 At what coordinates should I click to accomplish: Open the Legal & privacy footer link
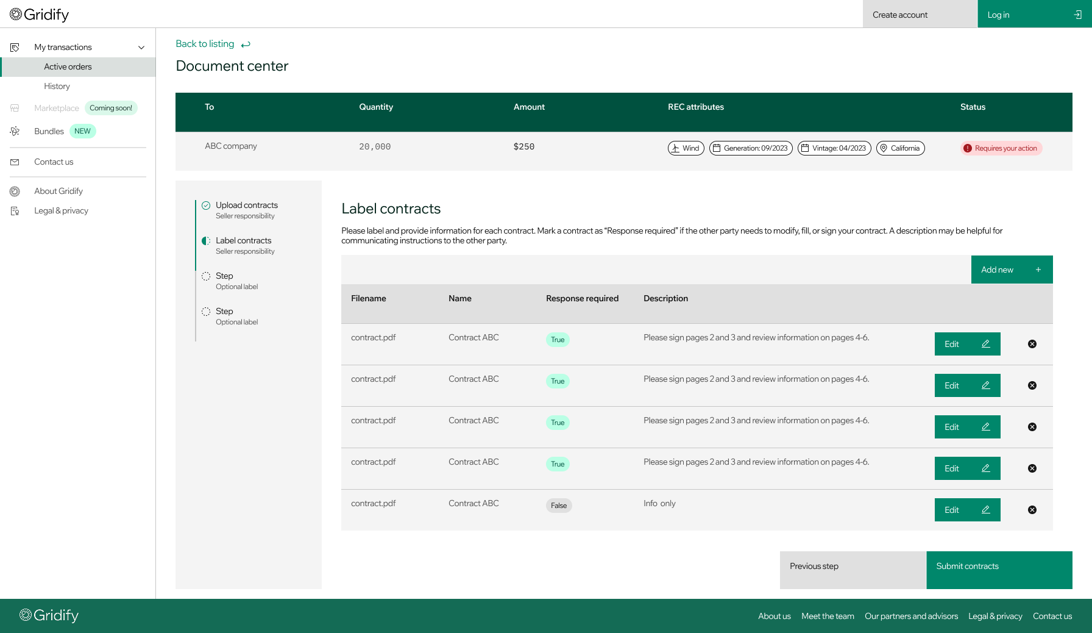995,616
